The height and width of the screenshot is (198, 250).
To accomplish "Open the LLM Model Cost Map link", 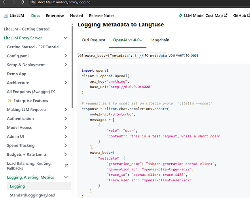I will point(203,16).
